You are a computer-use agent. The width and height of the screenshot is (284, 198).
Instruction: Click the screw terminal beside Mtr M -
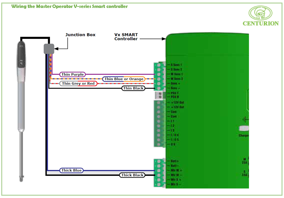pyautogui.click(x=159, y=175)
